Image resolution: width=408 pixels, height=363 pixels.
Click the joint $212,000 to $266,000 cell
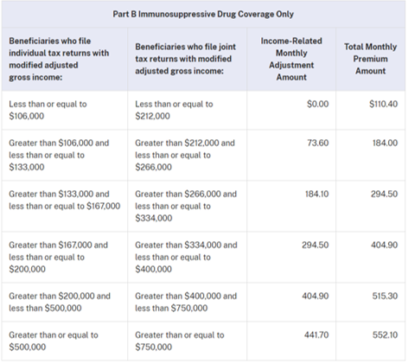185,155
